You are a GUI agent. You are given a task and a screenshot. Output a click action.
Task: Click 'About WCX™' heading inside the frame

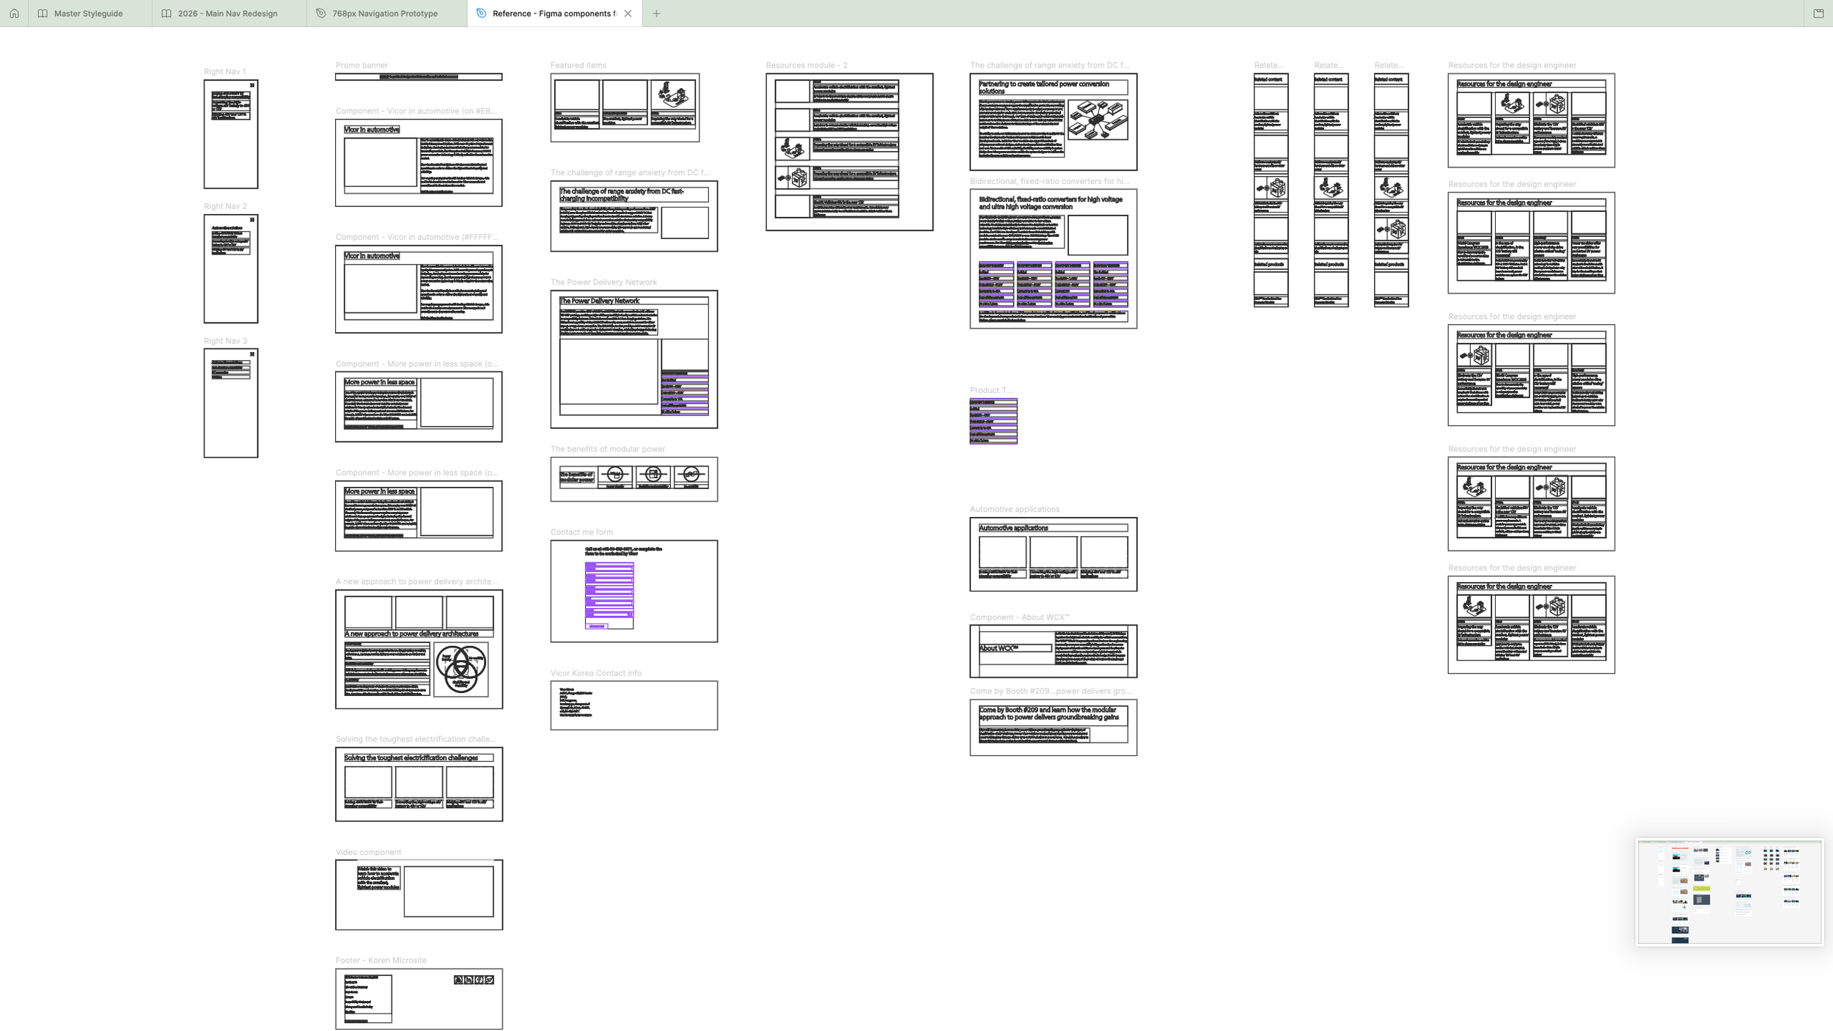tap(999, 648)
